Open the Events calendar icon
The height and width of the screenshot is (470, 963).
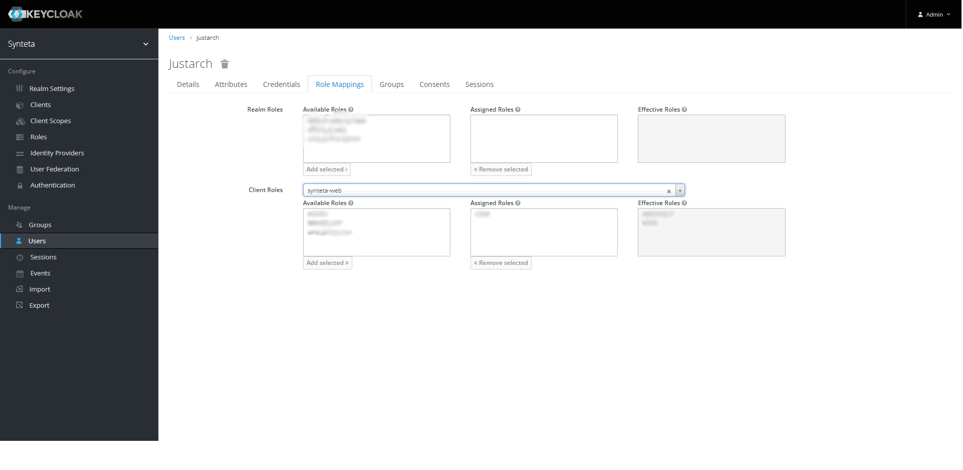[19, 273]
